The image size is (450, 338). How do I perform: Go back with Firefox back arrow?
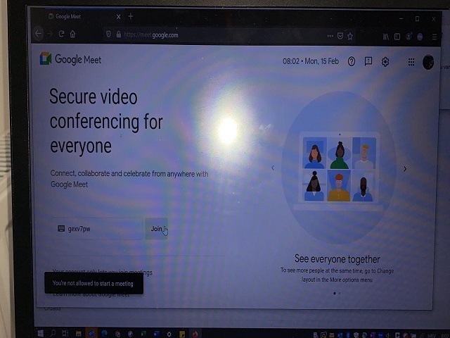(x=38, y=34)
